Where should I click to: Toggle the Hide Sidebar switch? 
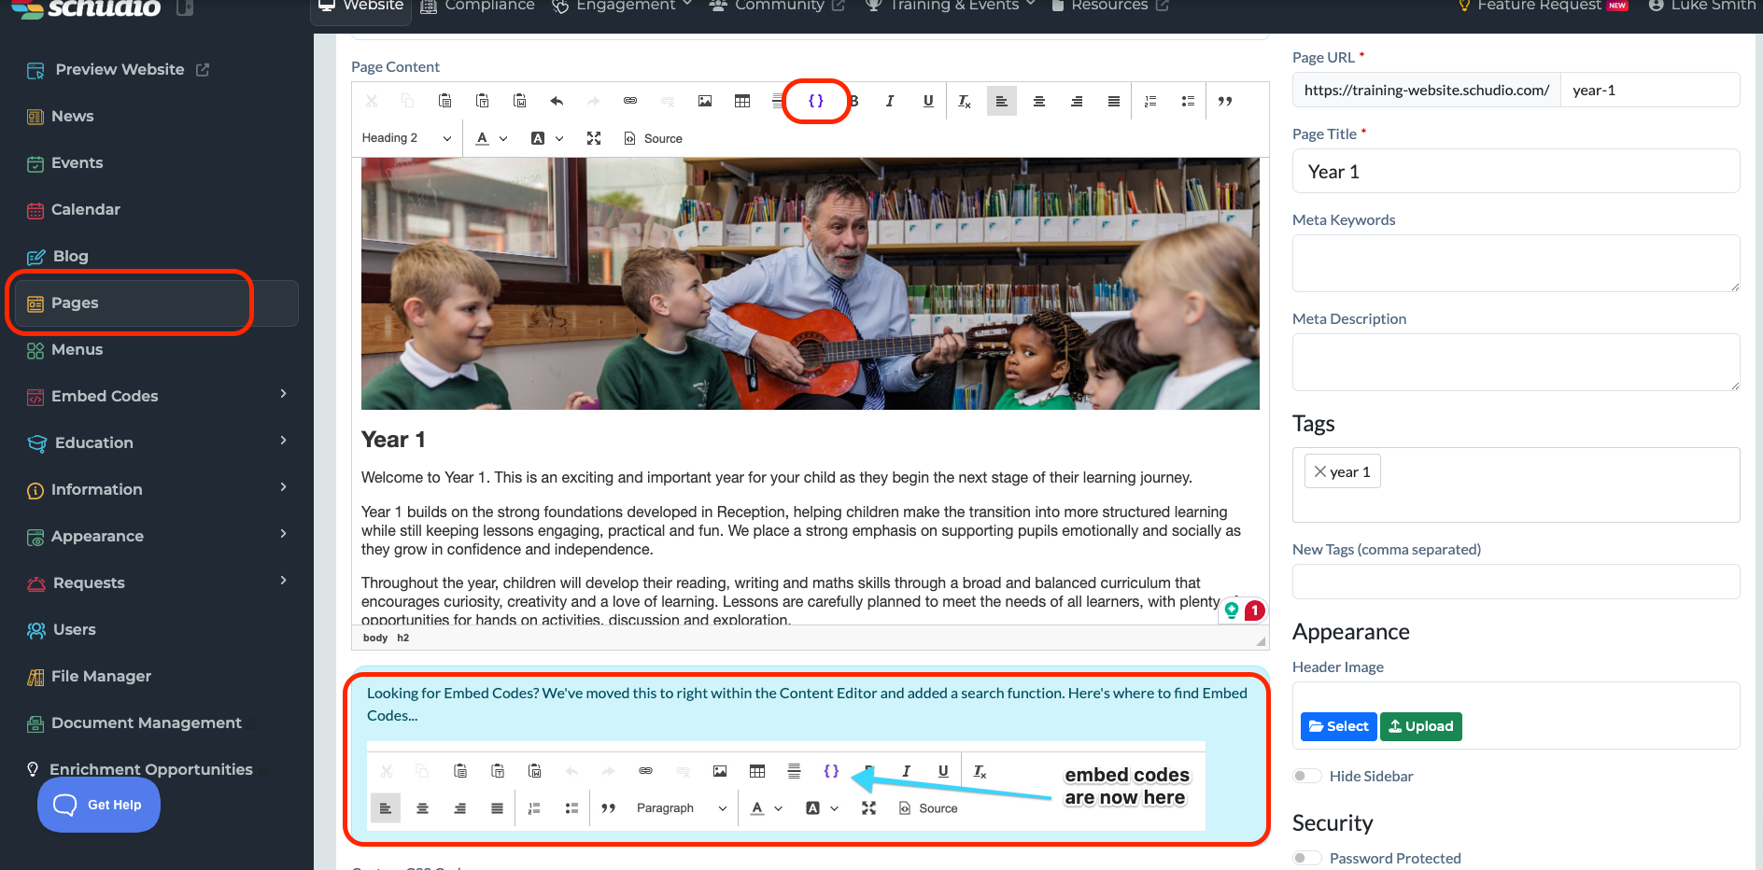point(1306,776)
